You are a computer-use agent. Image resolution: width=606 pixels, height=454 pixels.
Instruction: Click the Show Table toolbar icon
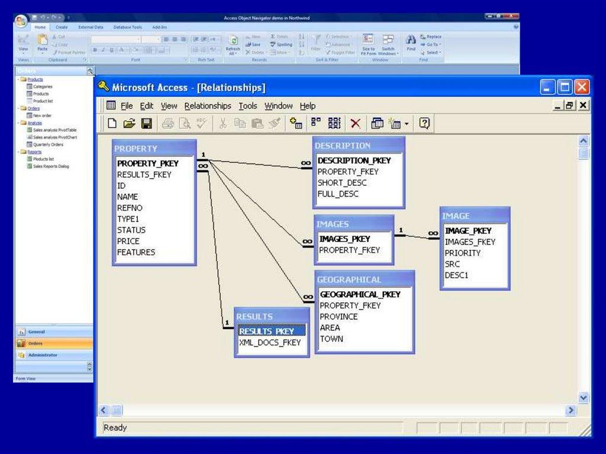tap(296, 123)
